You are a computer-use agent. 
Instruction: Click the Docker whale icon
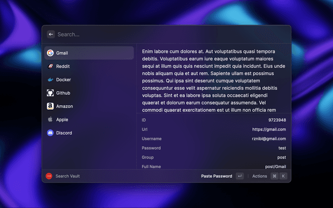50,80
